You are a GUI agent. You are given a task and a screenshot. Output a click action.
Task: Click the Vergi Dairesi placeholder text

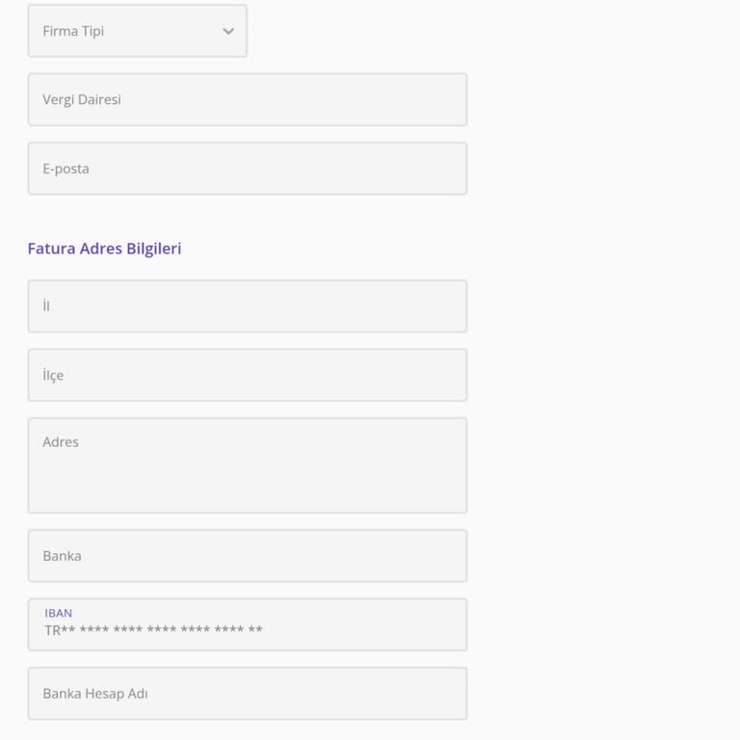(x=82, y=99)
